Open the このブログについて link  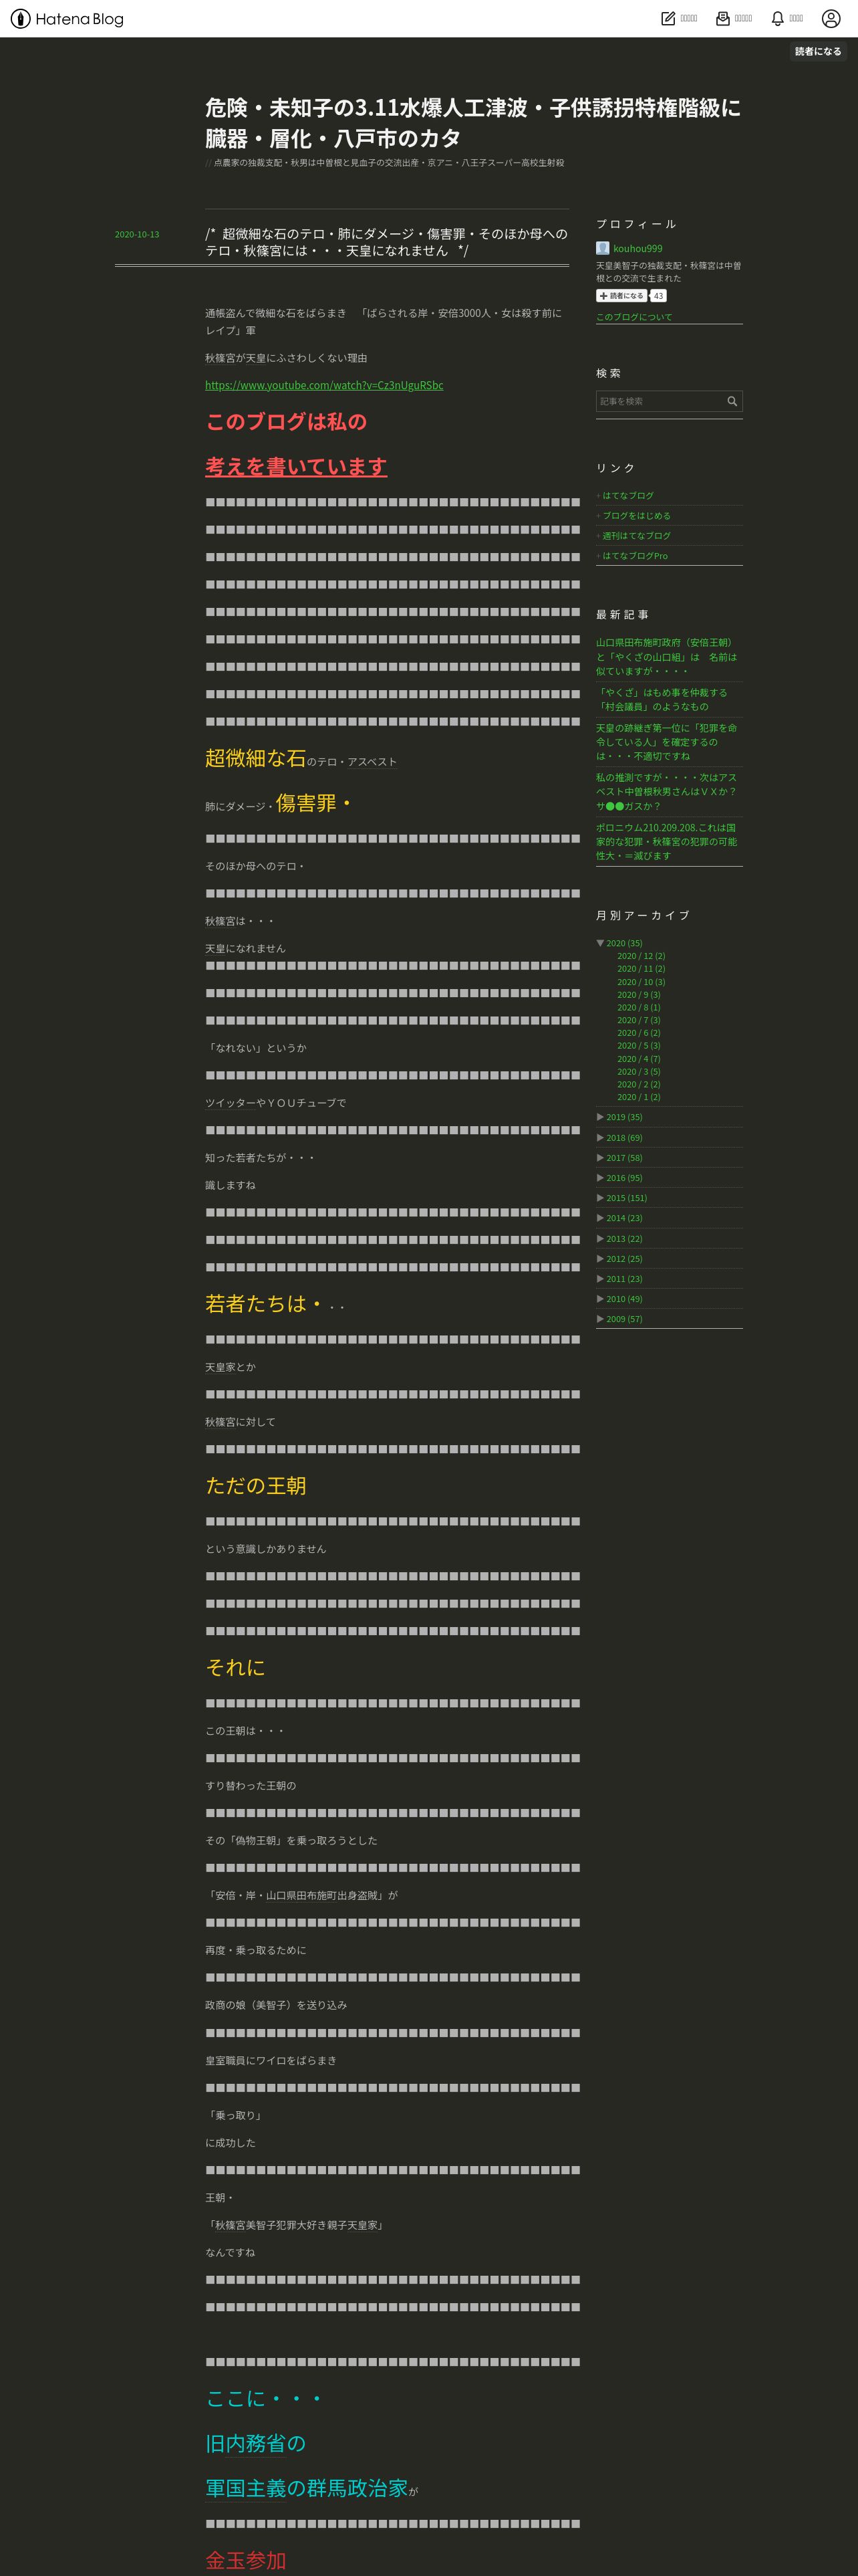[x=634, y=317]
